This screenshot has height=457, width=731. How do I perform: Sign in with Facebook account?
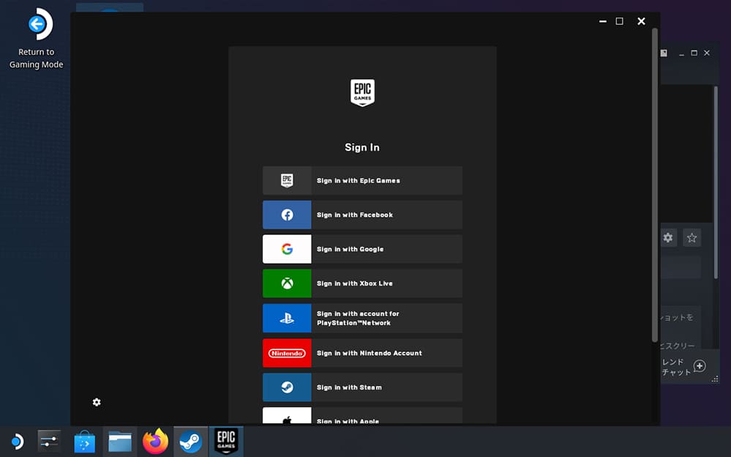tap(362, 215)
